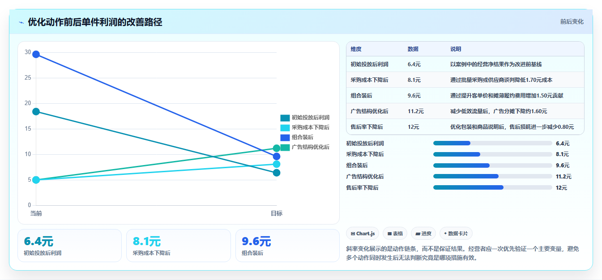
Task: Click the table value 12元
Action: pyautogui.click(x=413, y=127)
